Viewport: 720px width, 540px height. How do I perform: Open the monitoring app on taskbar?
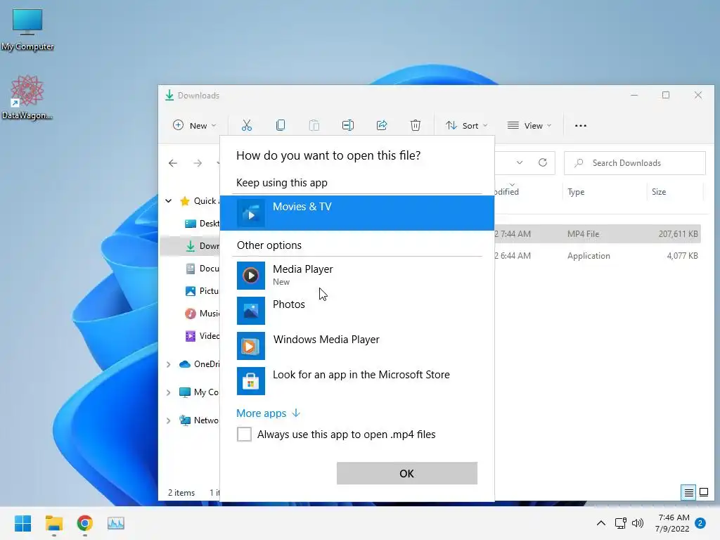[116, 523]
